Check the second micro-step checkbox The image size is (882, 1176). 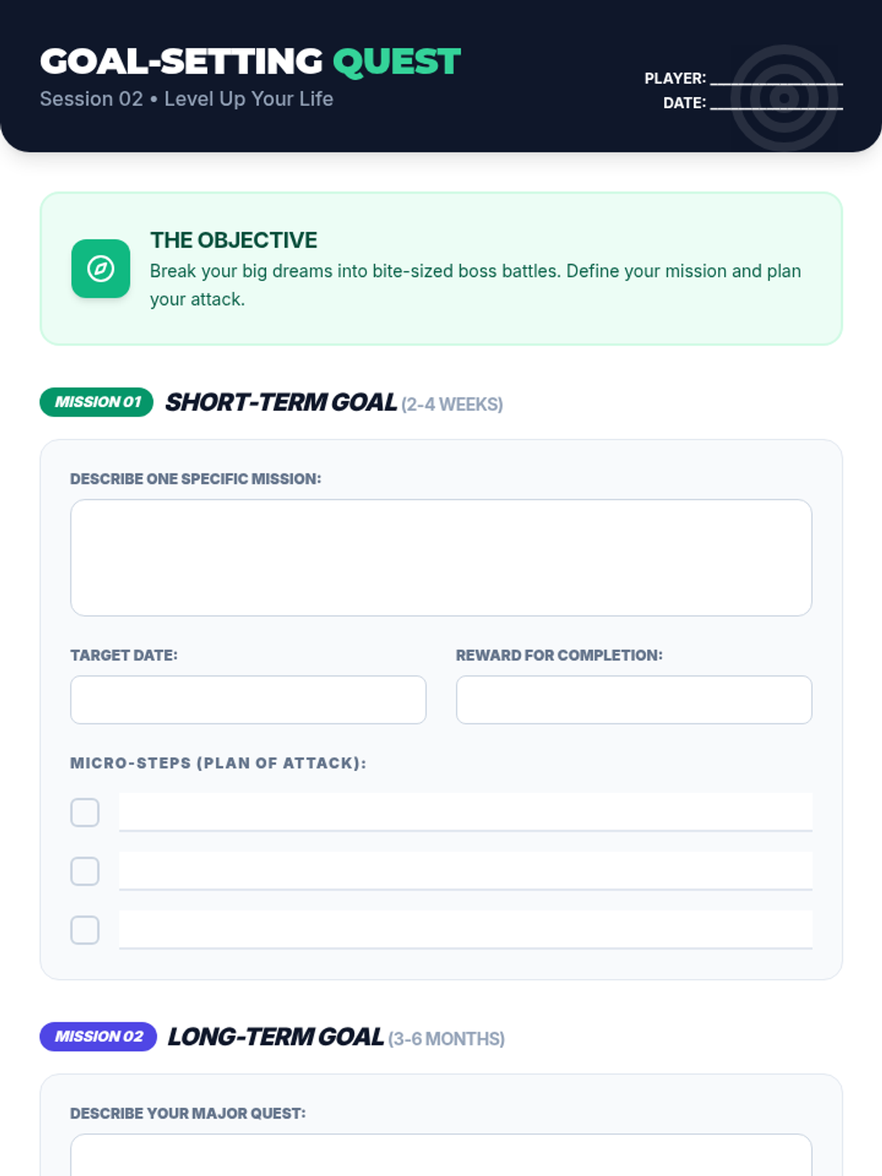click(x=85, y=872)
